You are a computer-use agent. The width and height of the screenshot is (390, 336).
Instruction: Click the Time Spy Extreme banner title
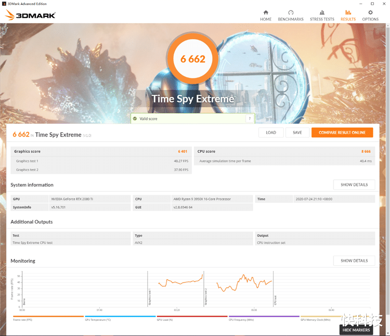point(193,99)
